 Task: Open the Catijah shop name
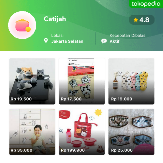55,19
